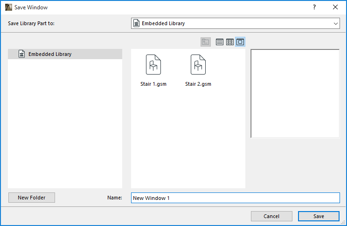Close the Save Window dialog

(335, 7)
